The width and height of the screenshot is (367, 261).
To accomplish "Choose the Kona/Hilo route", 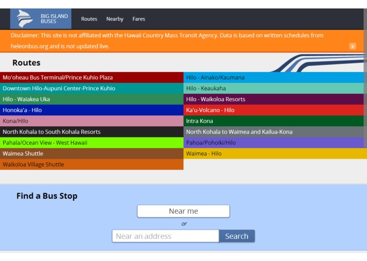I will 92,121.
